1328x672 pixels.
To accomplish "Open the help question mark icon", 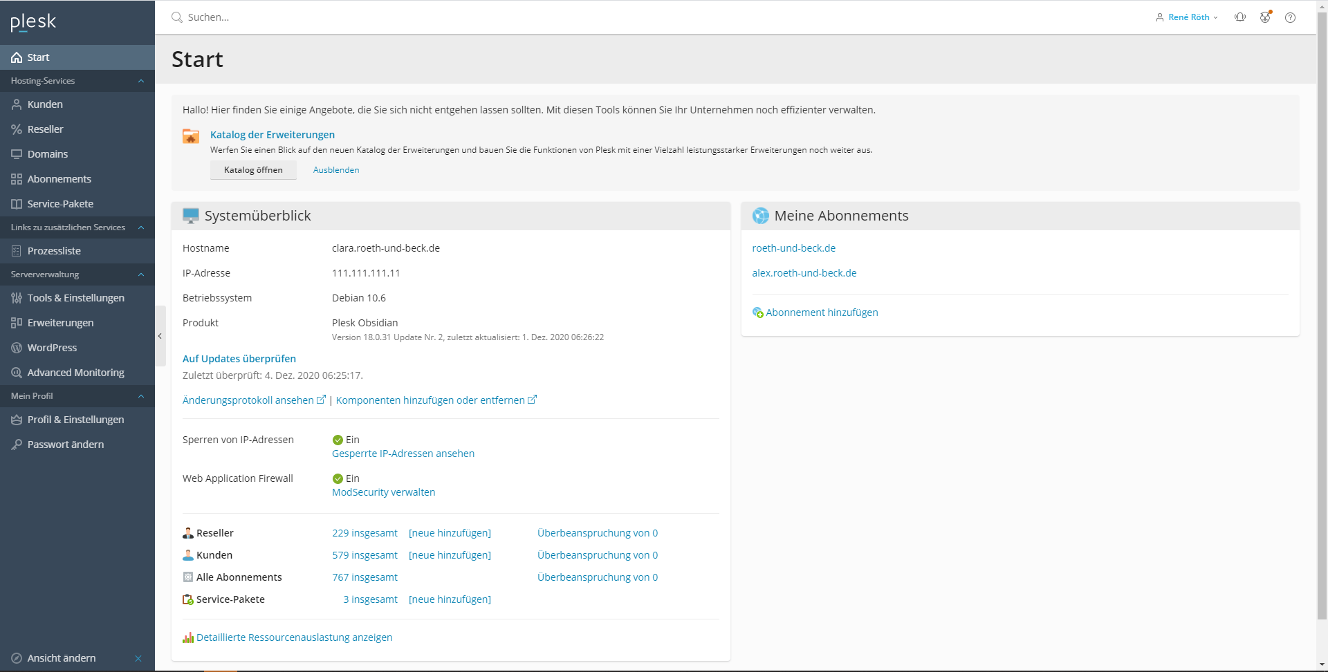I will point(1290,17).
